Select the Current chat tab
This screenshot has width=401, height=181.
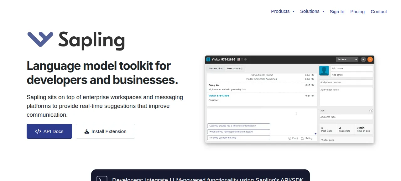coord(216,68)
